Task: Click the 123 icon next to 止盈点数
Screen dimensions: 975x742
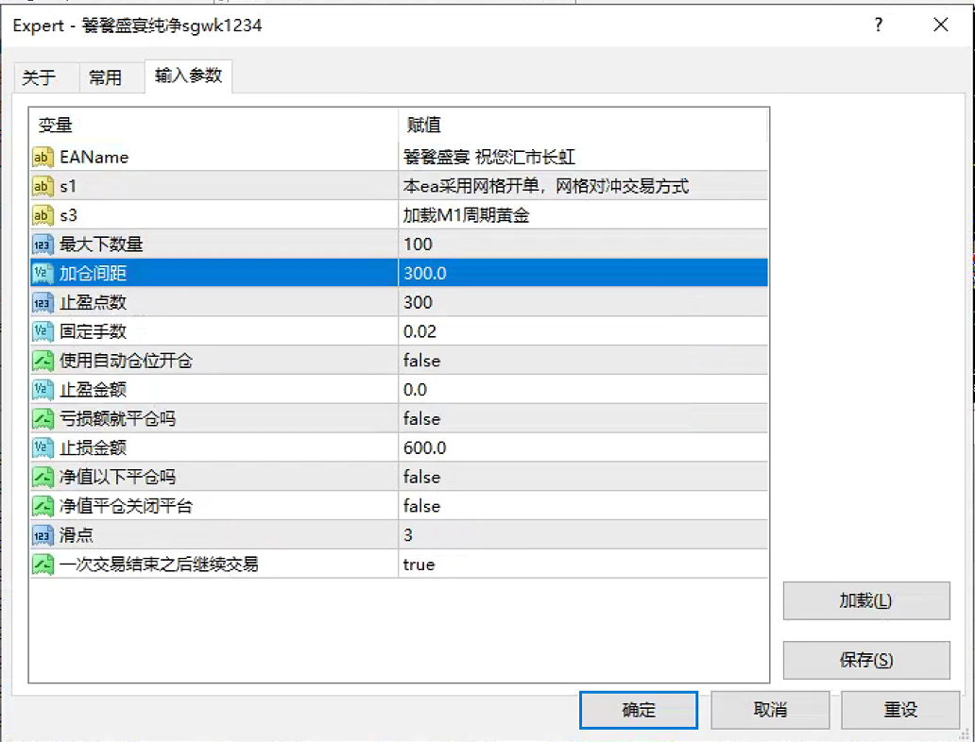Action: tap(43, 302)
